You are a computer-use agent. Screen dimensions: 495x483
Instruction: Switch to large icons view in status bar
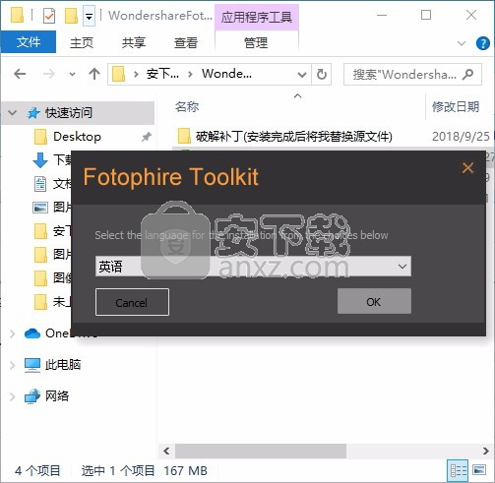[479, 470]
